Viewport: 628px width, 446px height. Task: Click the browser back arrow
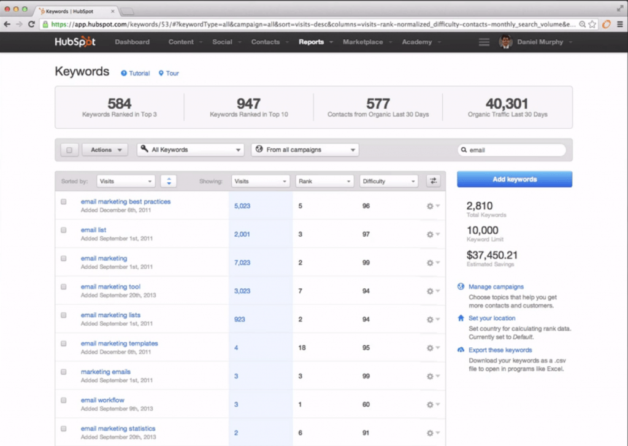coord(7,25)
